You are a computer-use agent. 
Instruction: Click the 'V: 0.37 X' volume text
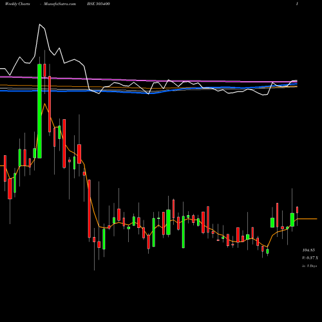(310, 258)
